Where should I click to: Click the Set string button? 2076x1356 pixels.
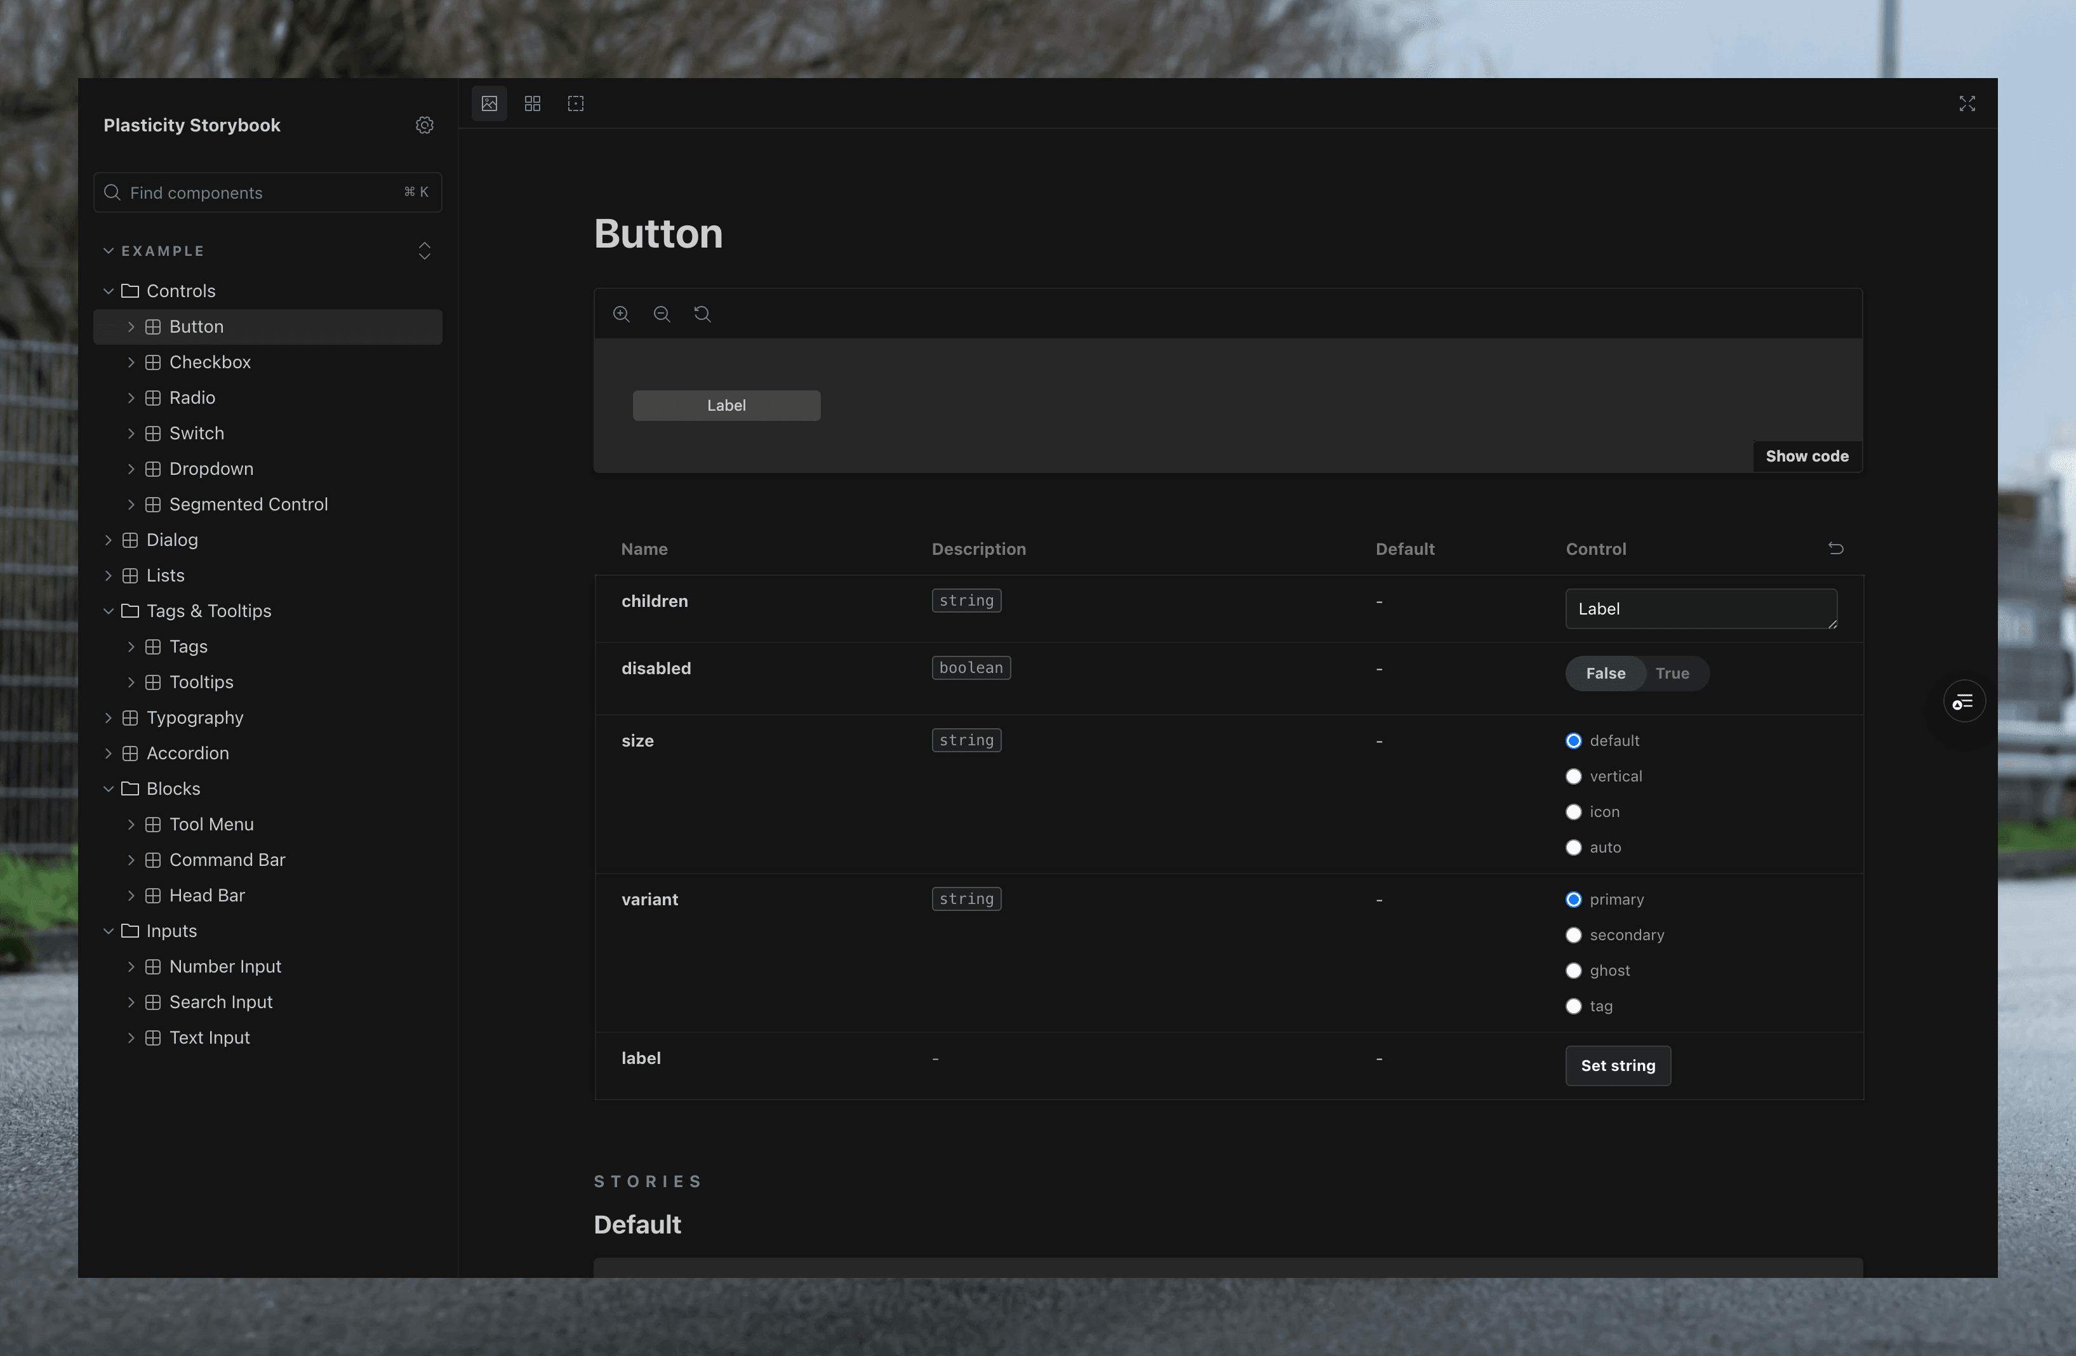[x=1617, y=1066]
